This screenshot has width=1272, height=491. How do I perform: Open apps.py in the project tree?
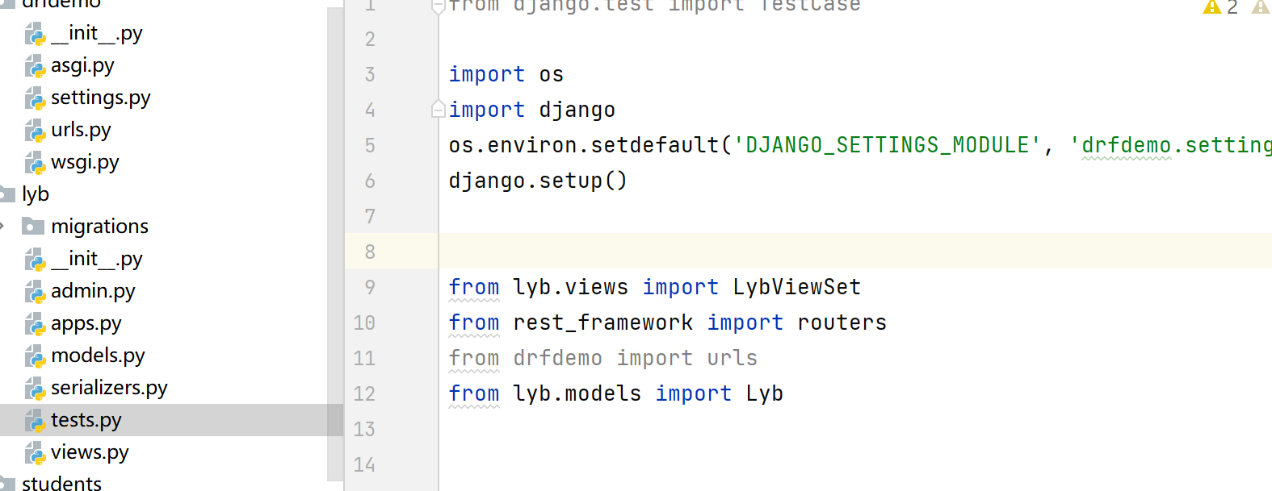pos(86,323)
